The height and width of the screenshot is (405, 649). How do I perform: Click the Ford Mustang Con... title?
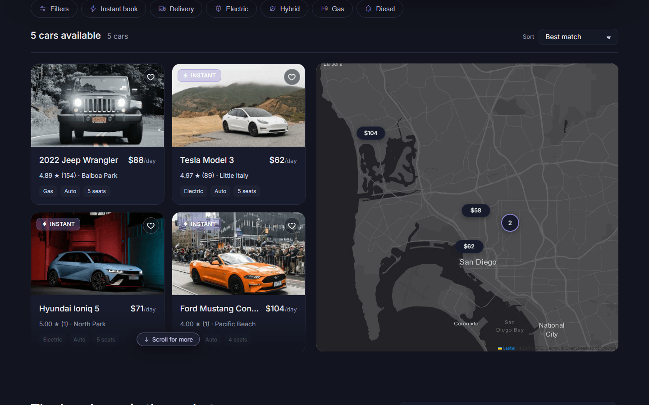(219, 309)
